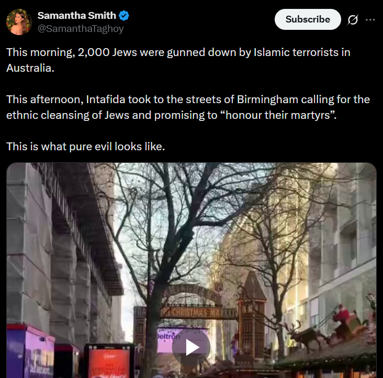
Task: Click the paragraph mentioning Australia
Action: (x=178, y=60)
